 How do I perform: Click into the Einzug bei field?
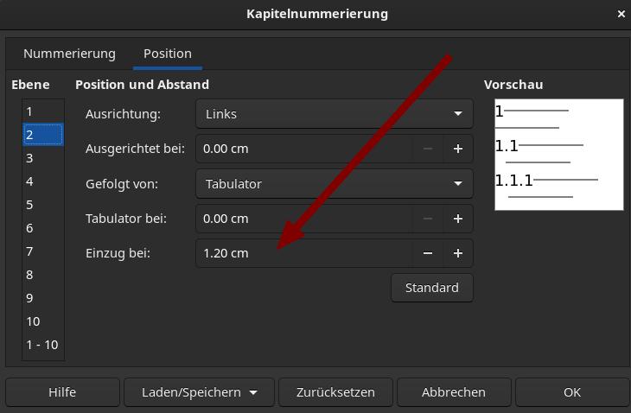[303, 253]
